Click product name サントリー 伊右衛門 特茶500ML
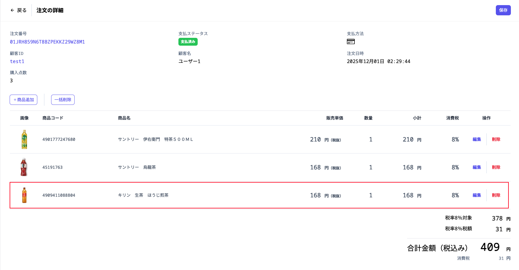This screenshot has height=270, width=519. pos(156,139)
